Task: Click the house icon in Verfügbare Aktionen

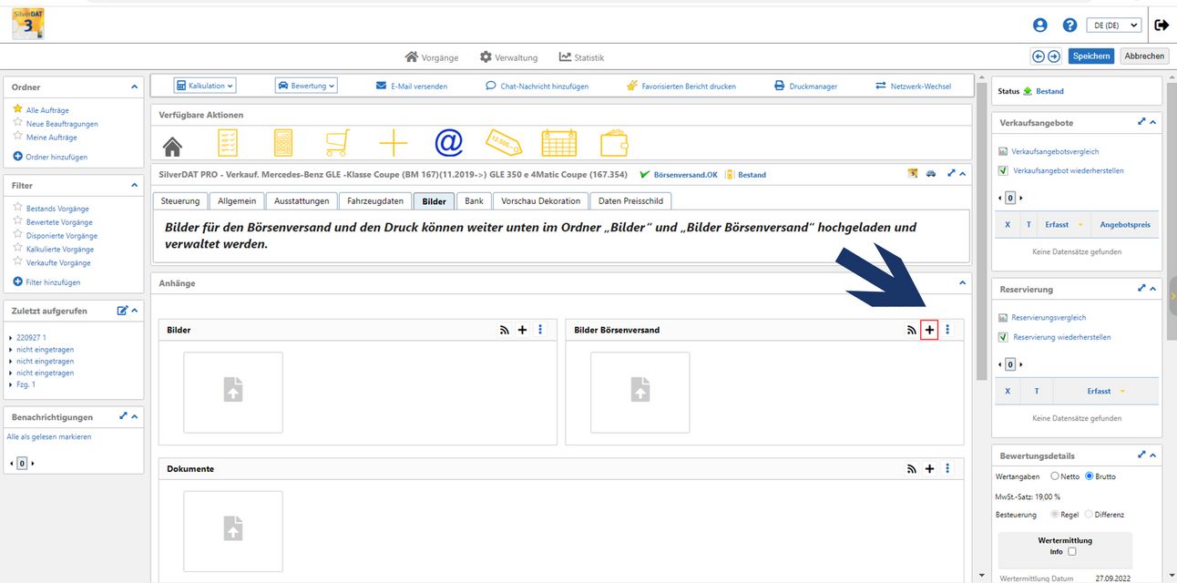Action: [172, 145]
